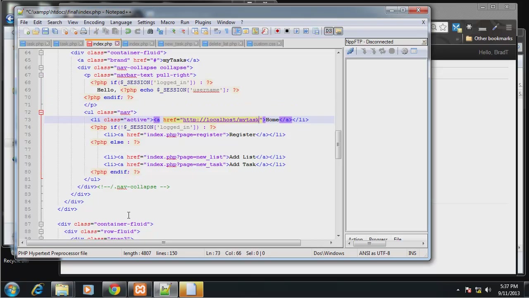The width and height of the screenshot is (529, 298).
Task: Toggle INS insert mode in status bar
Action: point(412,253)
